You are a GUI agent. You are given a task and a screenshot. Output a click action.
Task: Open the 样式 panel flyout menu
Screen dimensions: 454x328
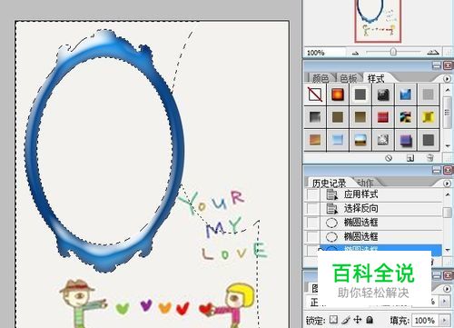447,79
